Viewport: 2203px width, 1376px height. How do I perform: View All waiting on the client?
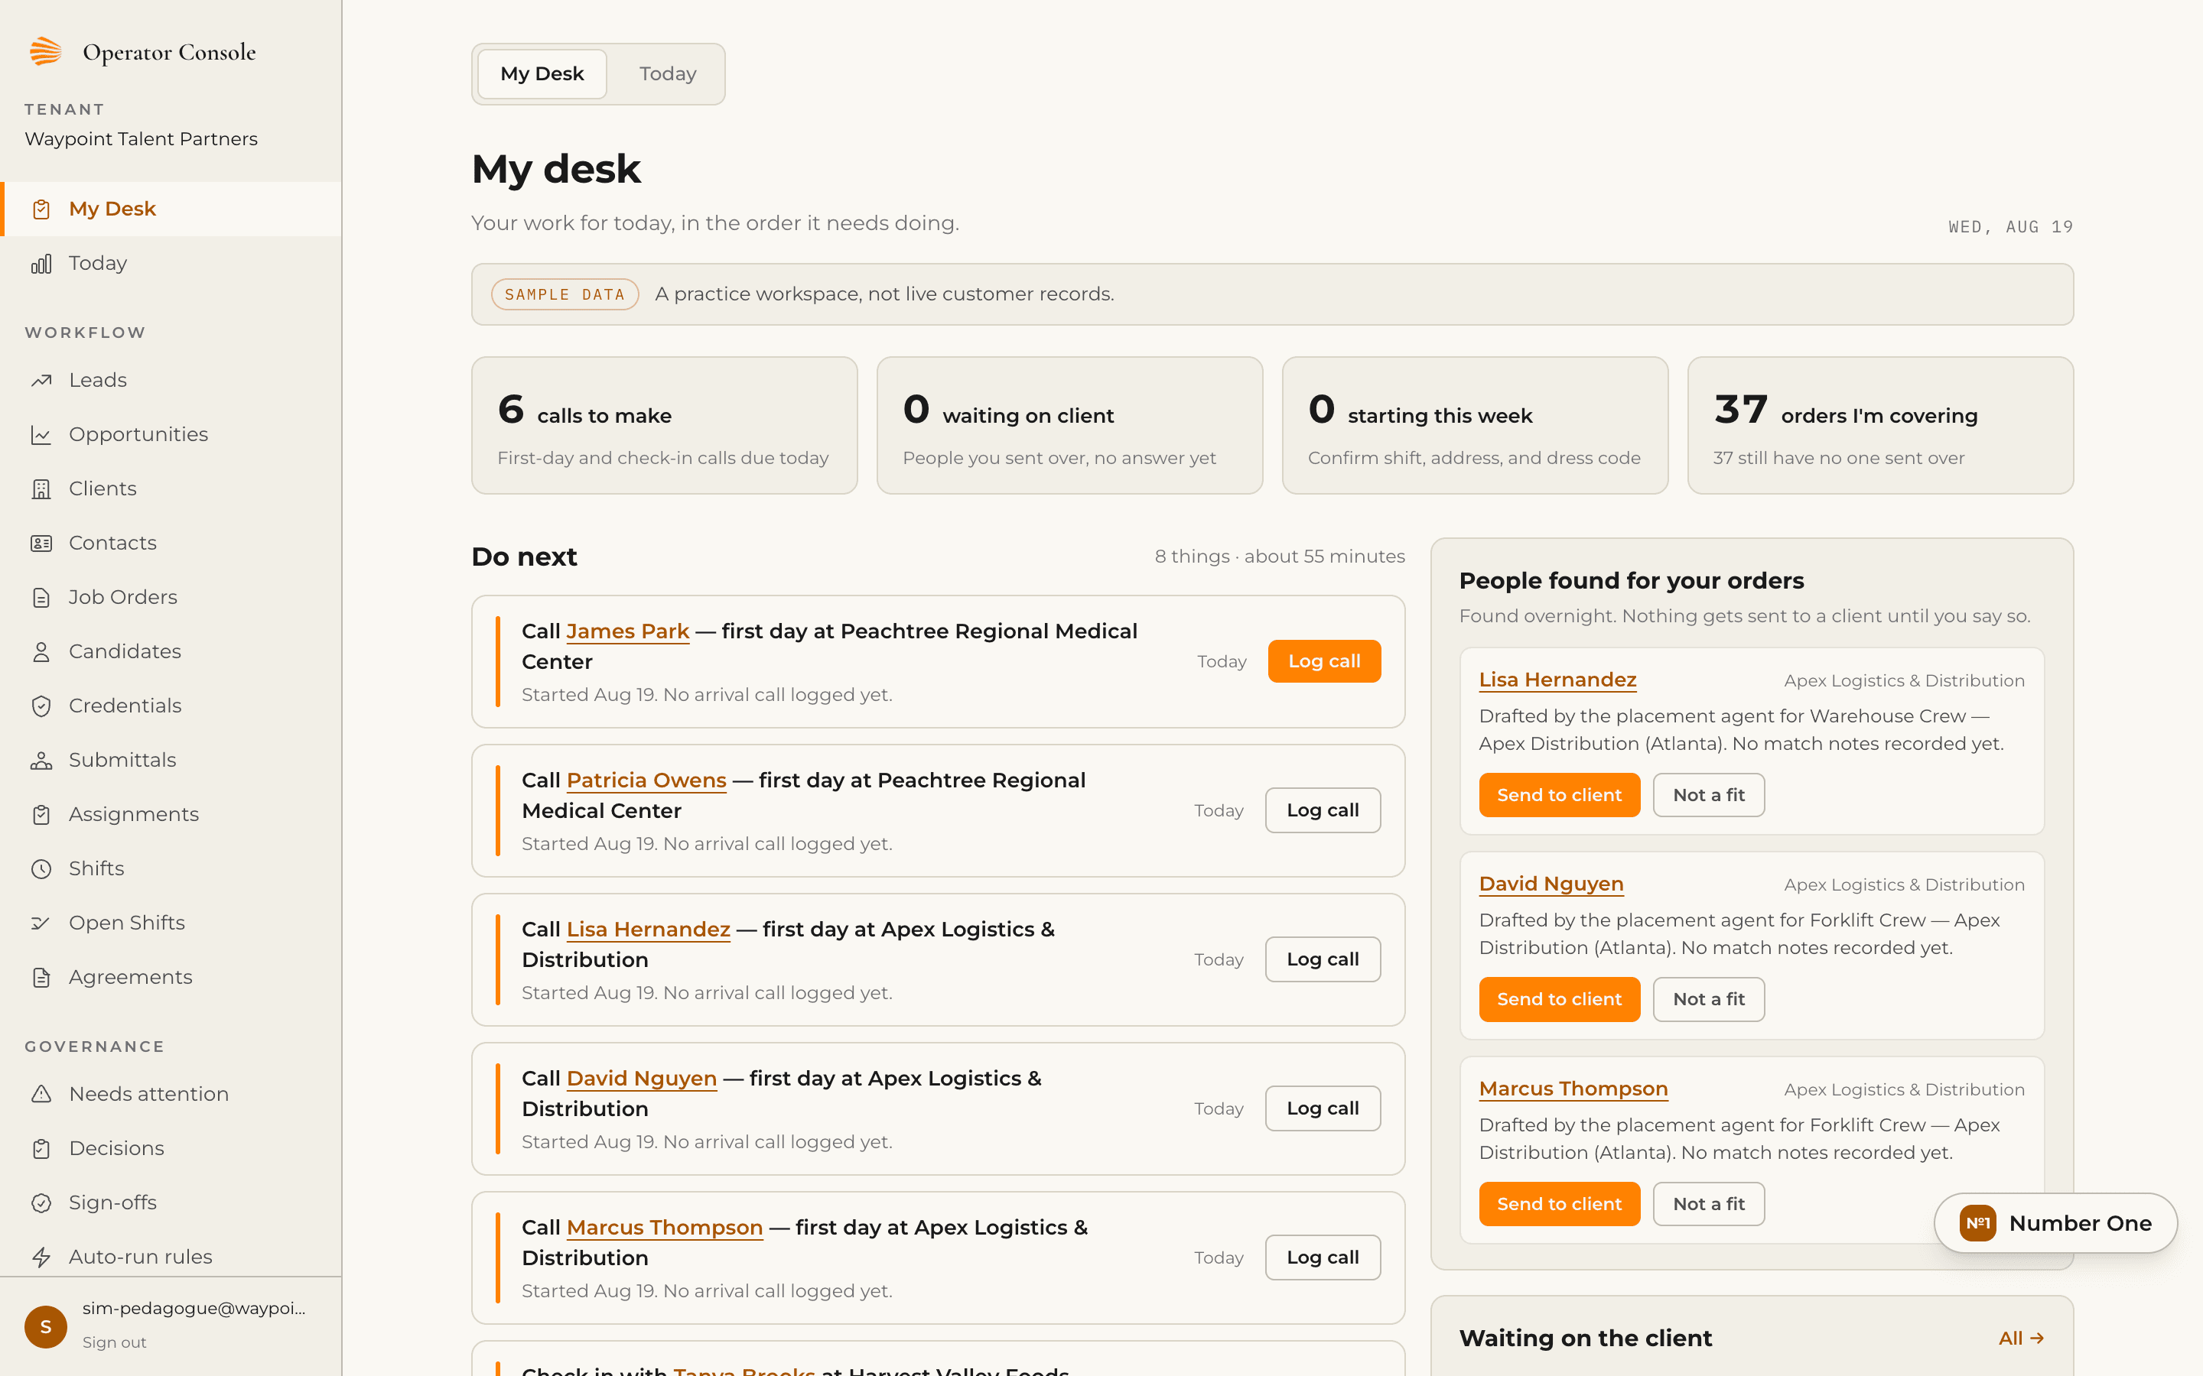tap(2021, 1339)
